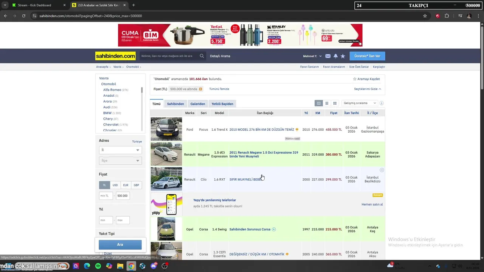
Task: Click video play icon on Opel Corsa 1.4 listing
Action: pyautogui.click(x=274, y=229)
